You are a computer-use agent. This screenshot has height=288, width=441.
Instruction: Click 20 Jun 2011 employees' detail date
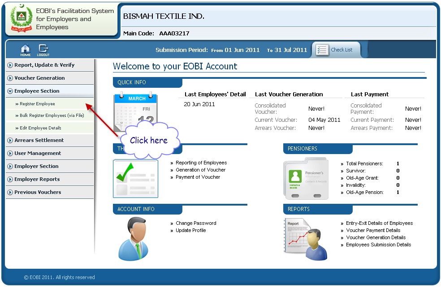[199, 104]
